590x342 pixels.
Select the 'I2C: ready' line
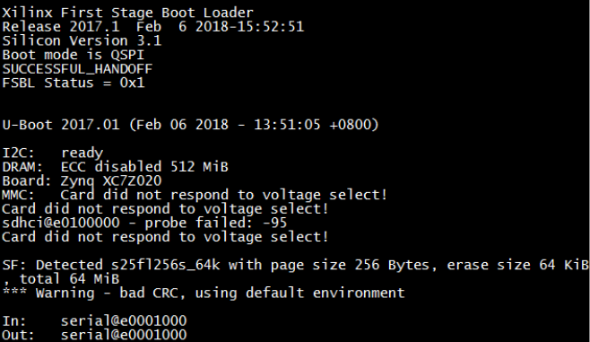pos(52,153)
